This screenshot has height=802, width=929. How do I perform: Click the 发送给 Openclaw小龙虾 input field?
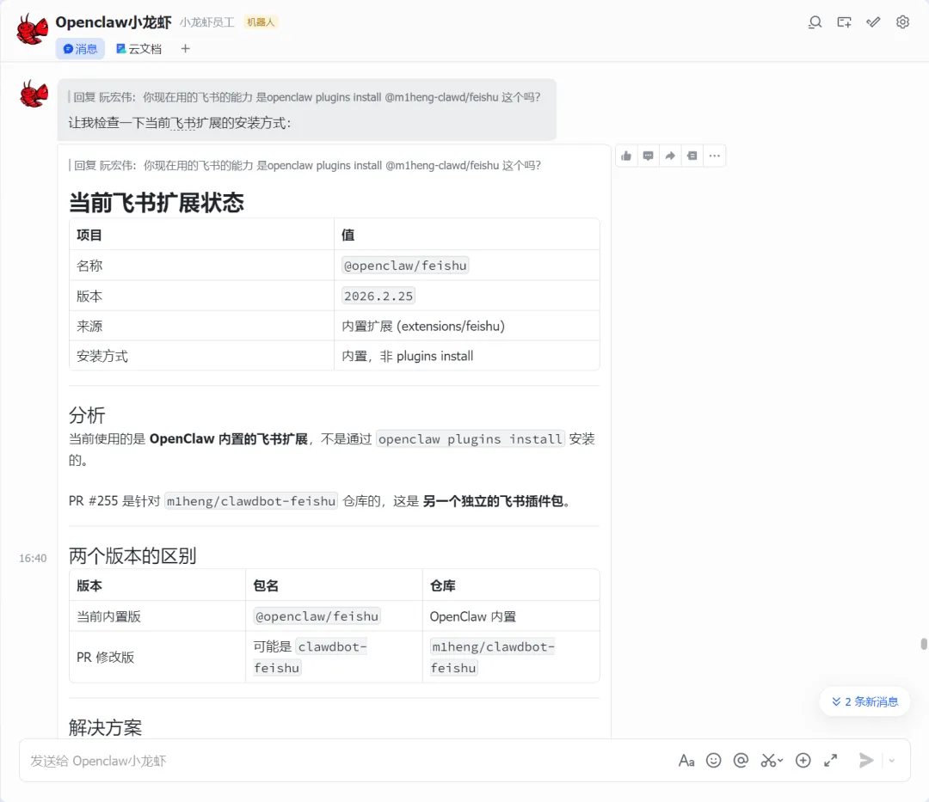349,761
